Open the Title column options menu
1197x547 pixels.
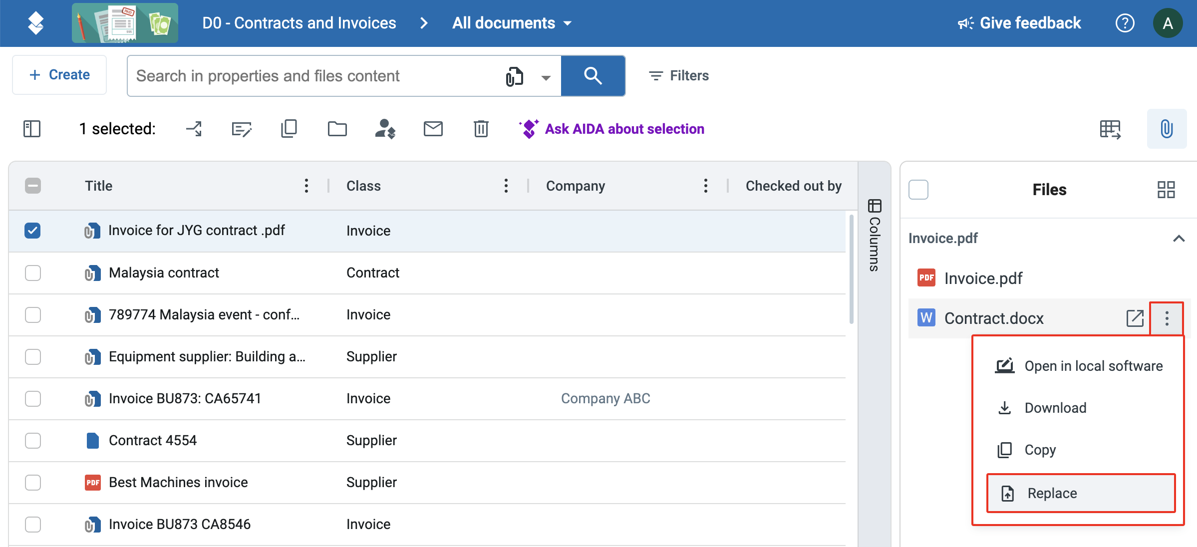(x=306, y=186)
